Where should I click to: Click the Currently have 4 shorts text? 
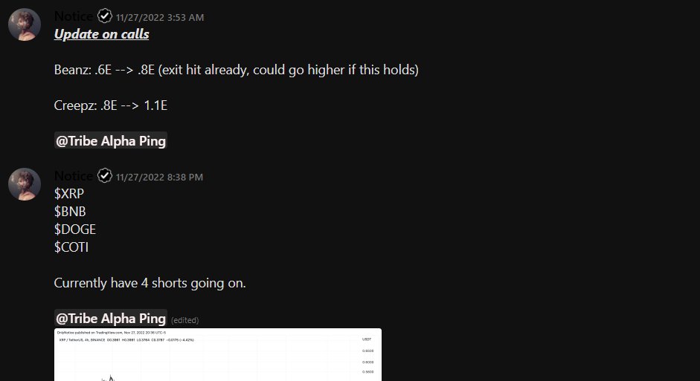[x=150, y=283]
